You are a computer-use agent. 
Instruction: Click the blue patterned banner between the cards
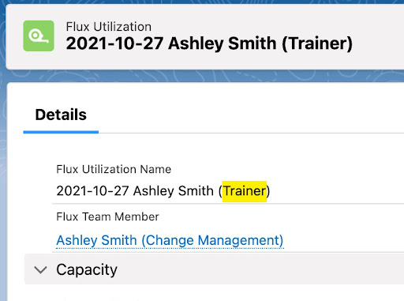point(205,76)
